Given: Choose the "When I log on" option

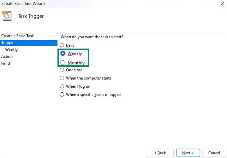Looking at the screenshot, I should coord(62,86).
